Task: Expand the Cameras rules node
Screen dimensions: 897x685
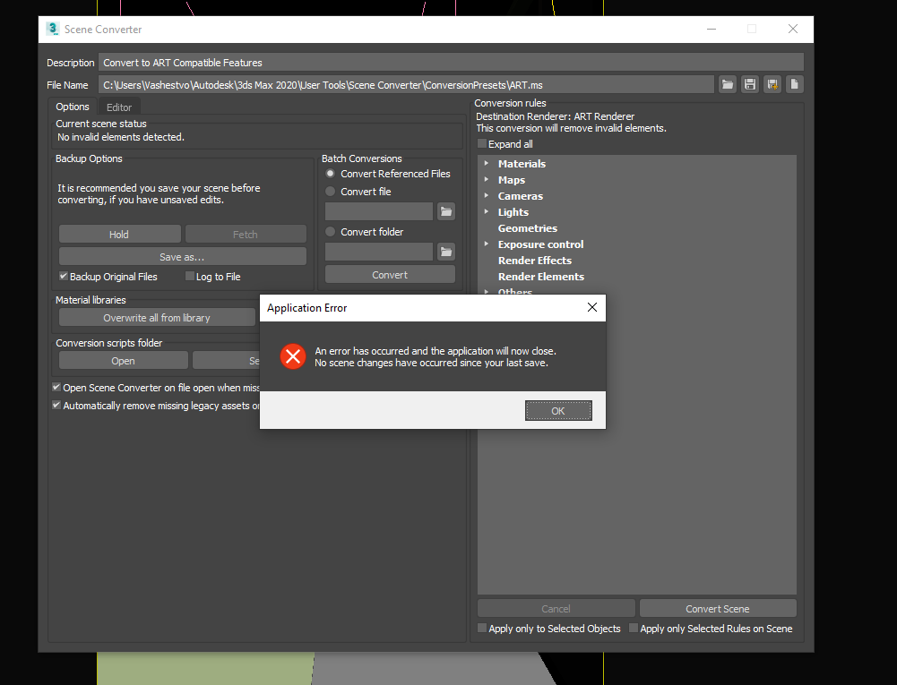Action: click(487, 195)
